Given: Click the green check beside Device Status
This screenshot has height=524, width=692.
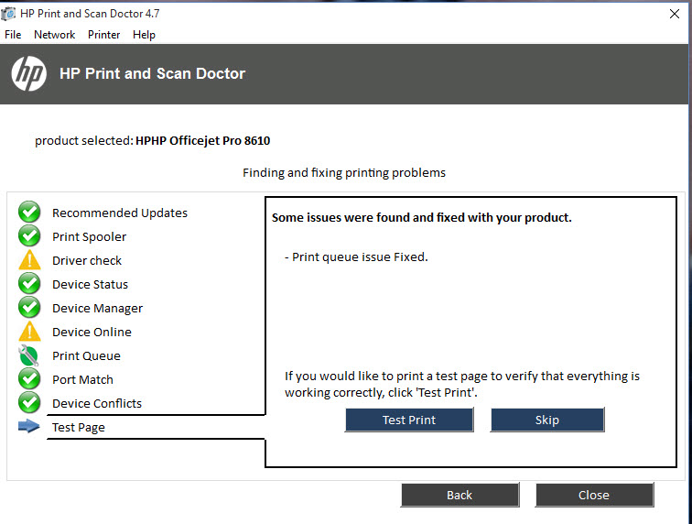Looking at the screenshot, I should click(x=29, y=284).
